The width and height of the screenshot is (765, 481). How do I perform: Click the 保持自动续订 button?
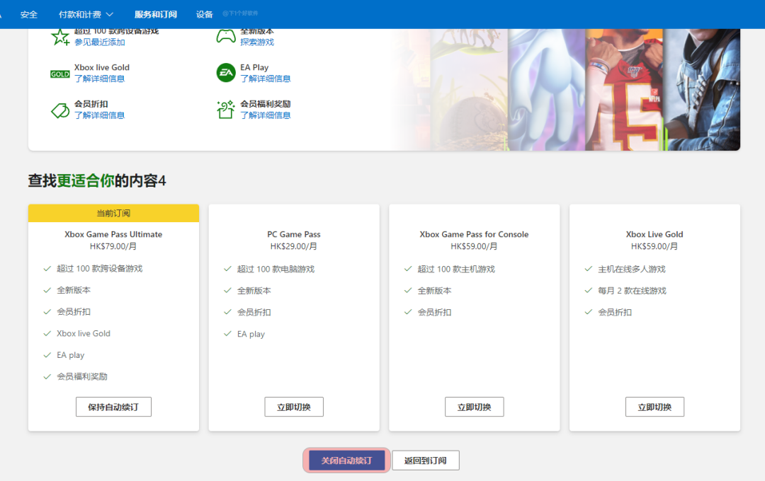click(113, 407)
